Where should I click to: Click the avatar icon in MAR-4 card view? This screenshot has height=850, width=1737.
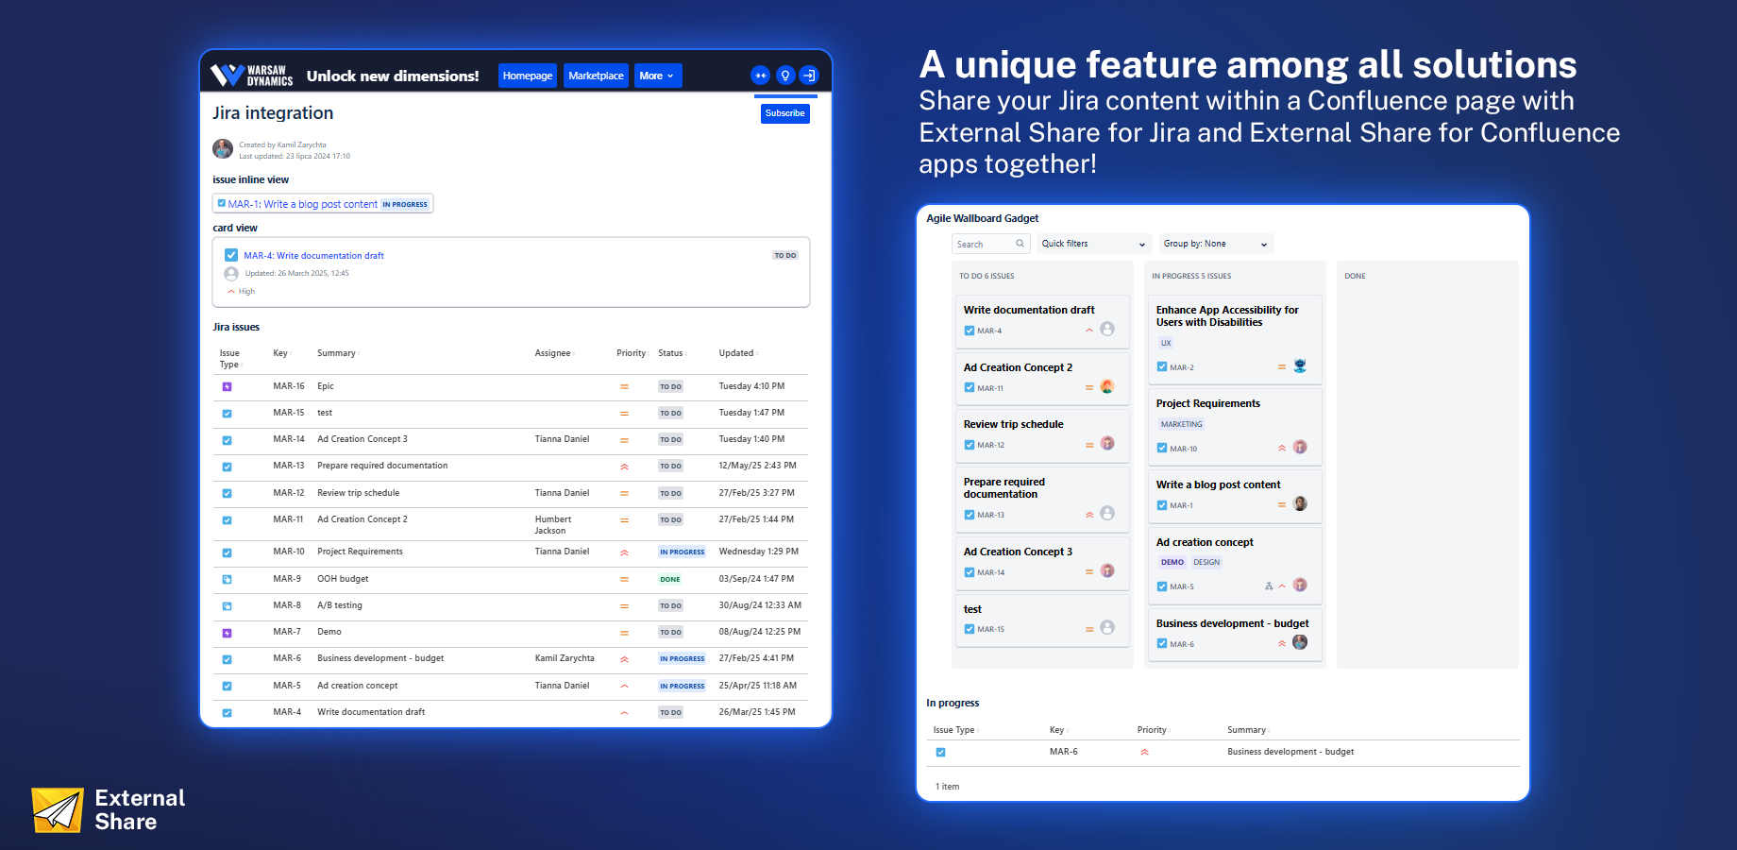tap(231, 274)
